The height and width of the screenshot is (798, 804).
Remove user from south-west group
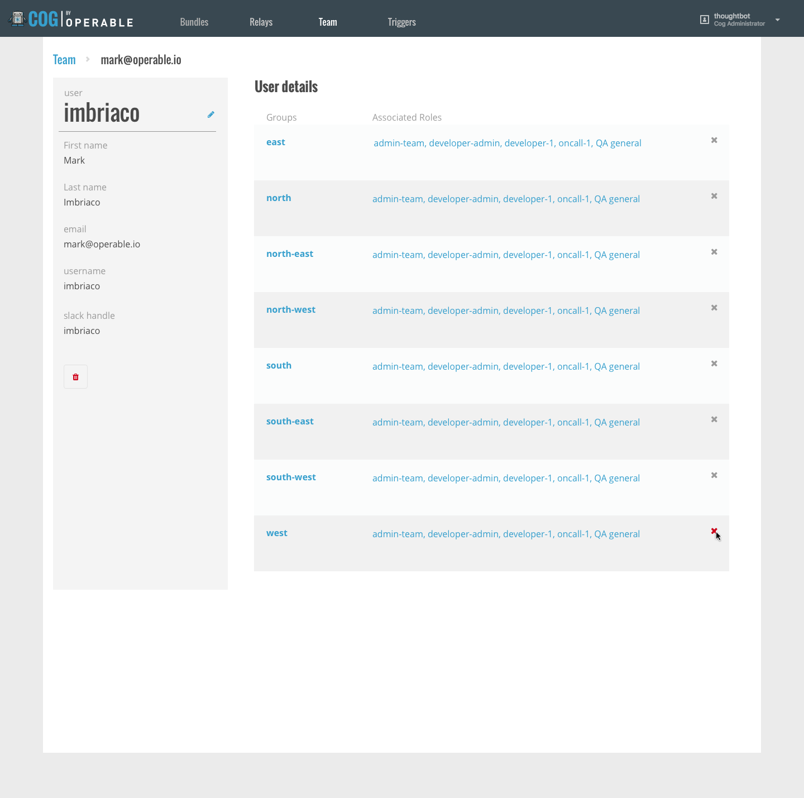pyautogui.click(x=714, y=475)
